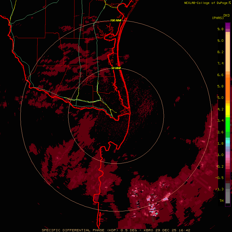Click the pink segment of the color bar
Viewport: 232px width, 232px height.
click(228, 156)
